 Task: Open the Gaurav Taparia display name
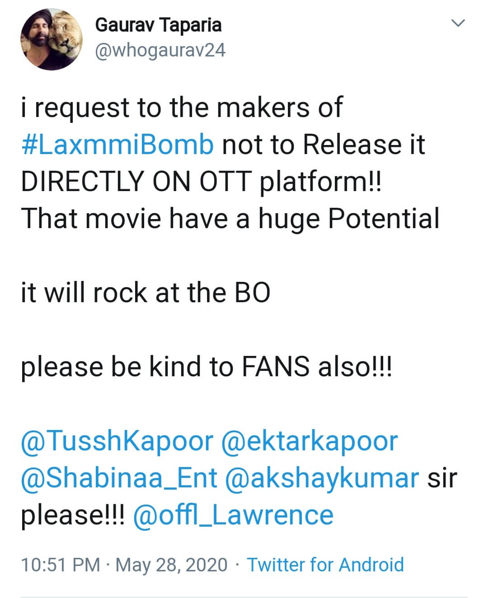click(158, 25)
